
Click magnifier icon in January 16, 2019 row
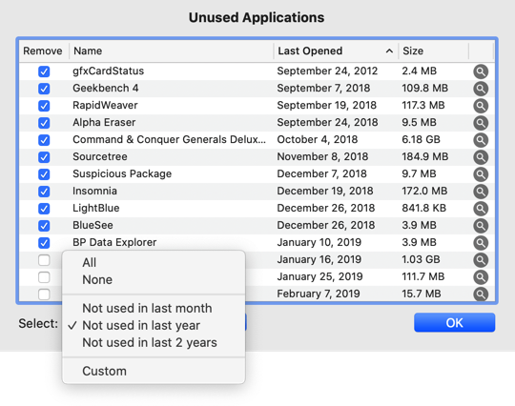(481, 259)
